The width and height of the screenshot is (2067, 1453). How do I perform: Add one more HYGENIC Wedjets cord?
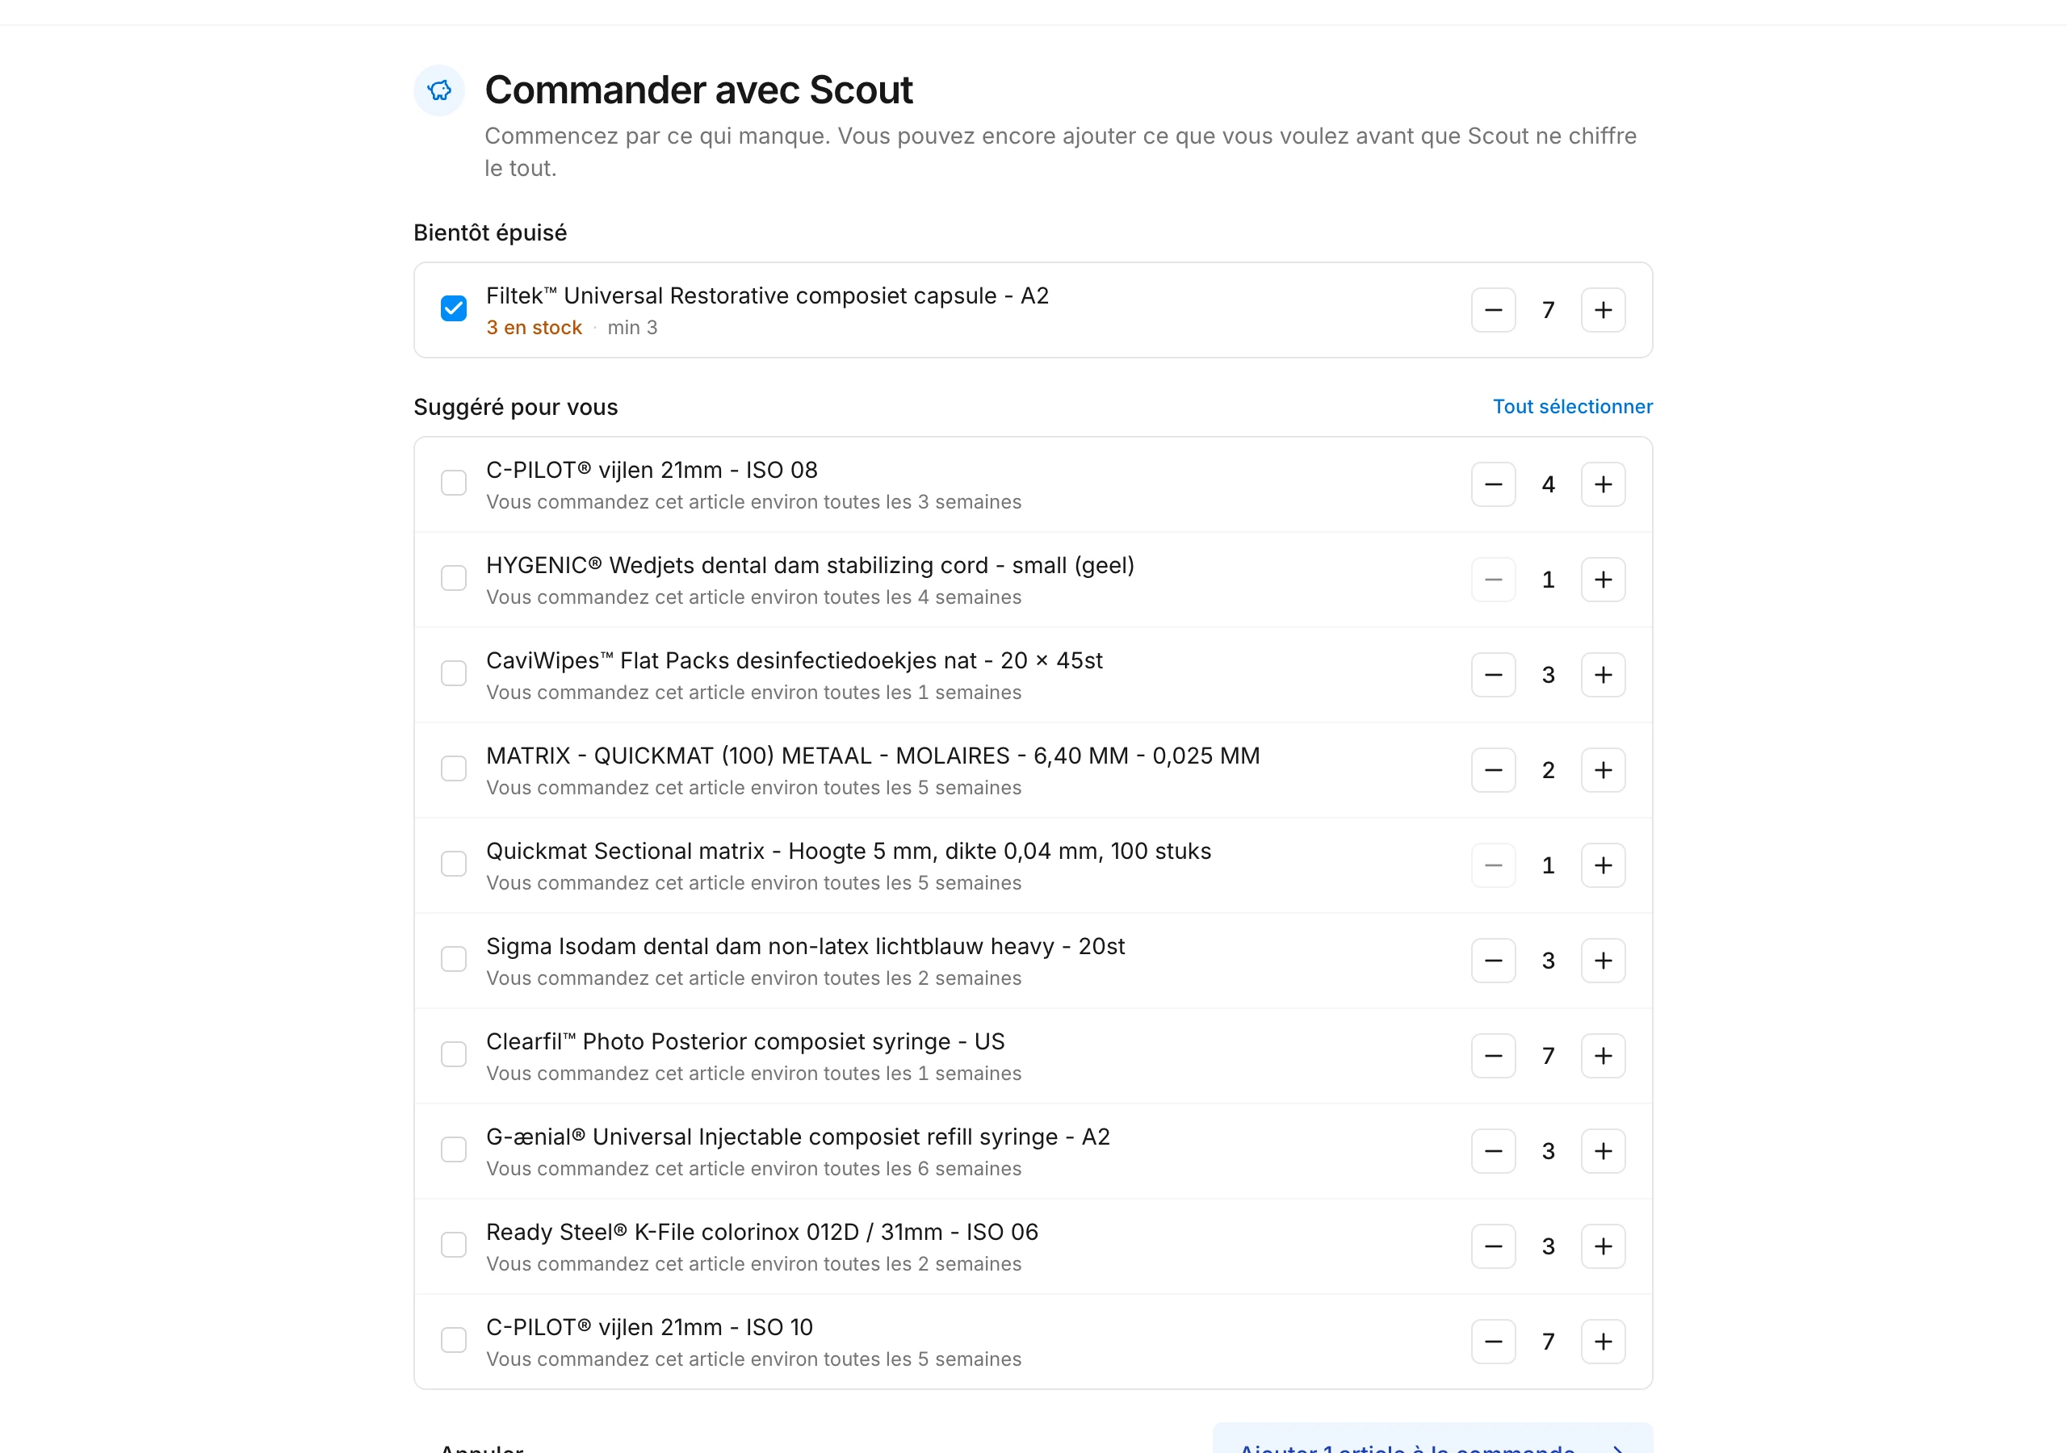[x=1604, y=580]
